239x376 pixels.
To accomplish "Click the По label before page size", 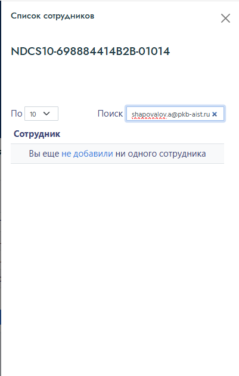I will coord(17,114).
